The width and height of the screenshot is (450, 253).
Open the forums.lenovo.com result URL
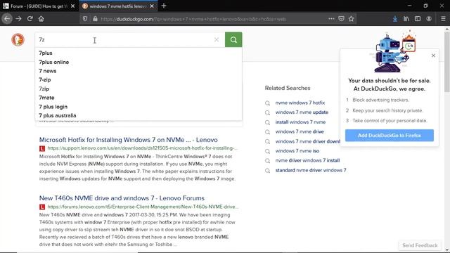[143, 207]
